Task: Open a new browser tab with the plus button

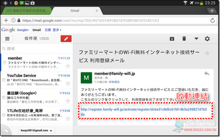Action: click(212, 11)
